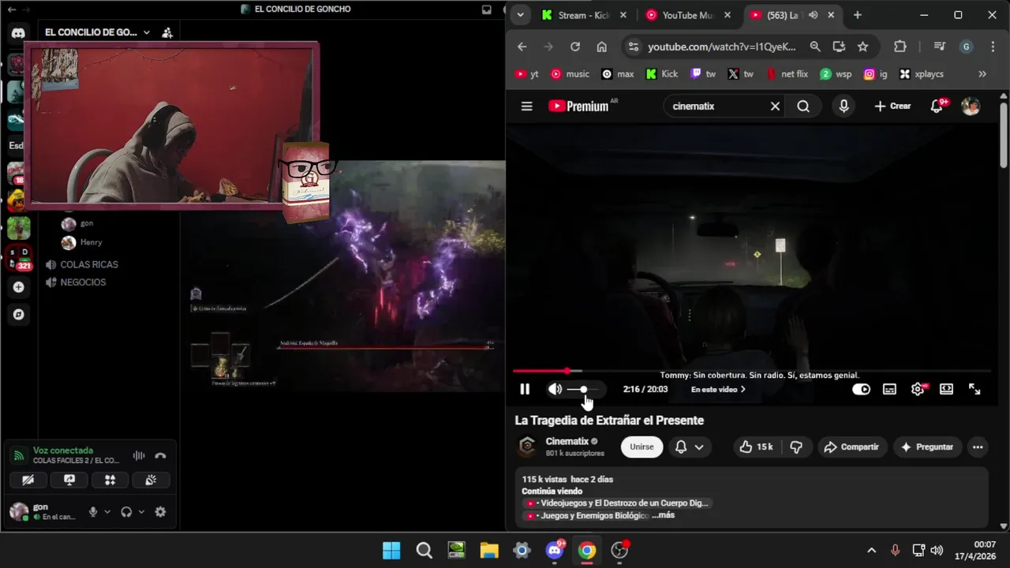Image resolution: width=1010 pixels, height=568 pixels.
Task: Switch to theater mode in player
Action: 946,389
